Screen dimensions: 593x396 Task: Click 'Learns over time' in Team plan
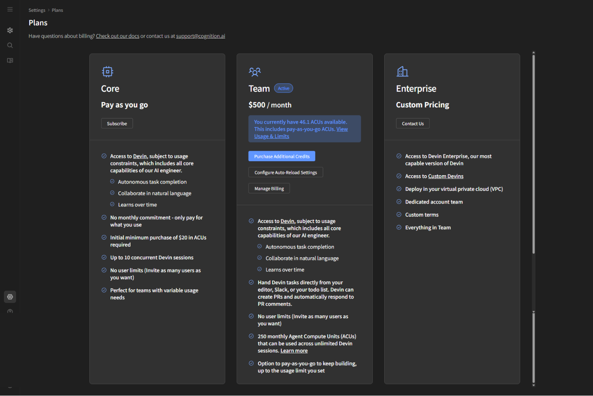285,270
